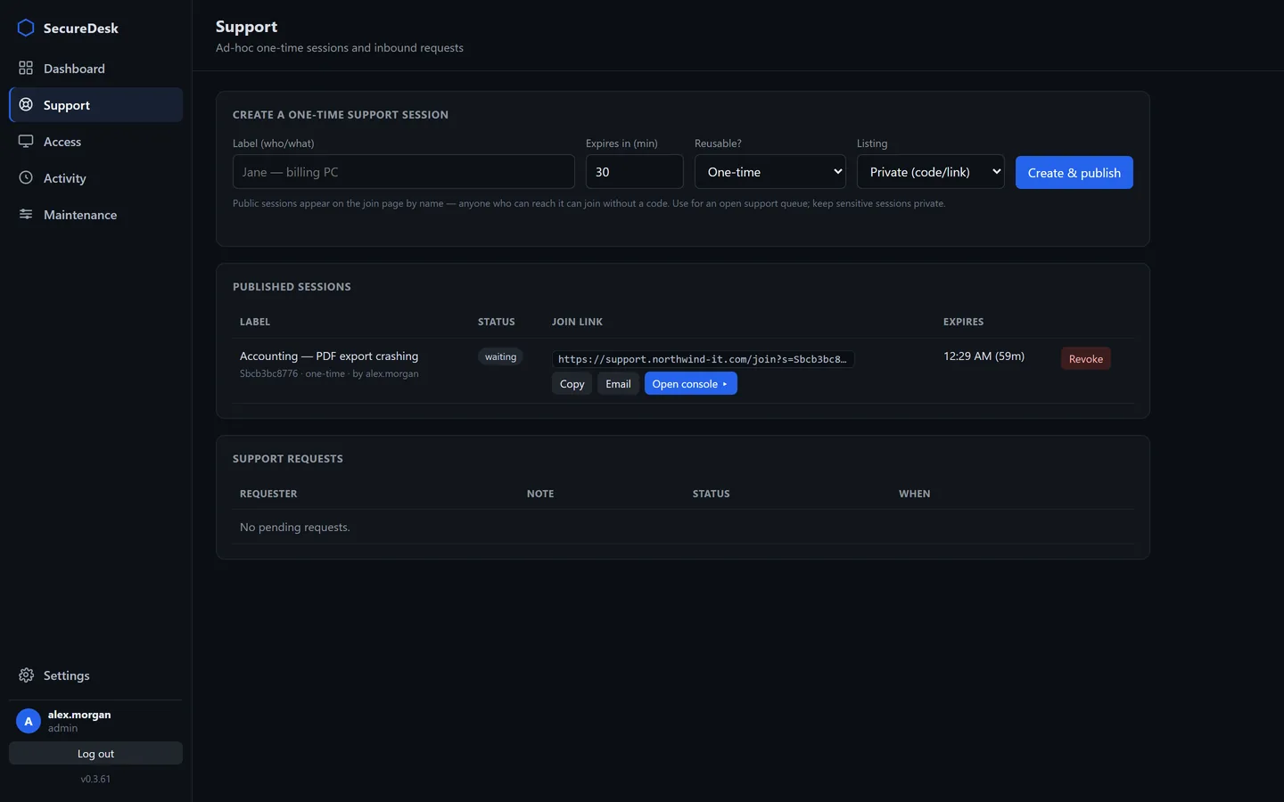Select the join link URL field
The image size is (1284, 802).
click(x=703, y=359)
